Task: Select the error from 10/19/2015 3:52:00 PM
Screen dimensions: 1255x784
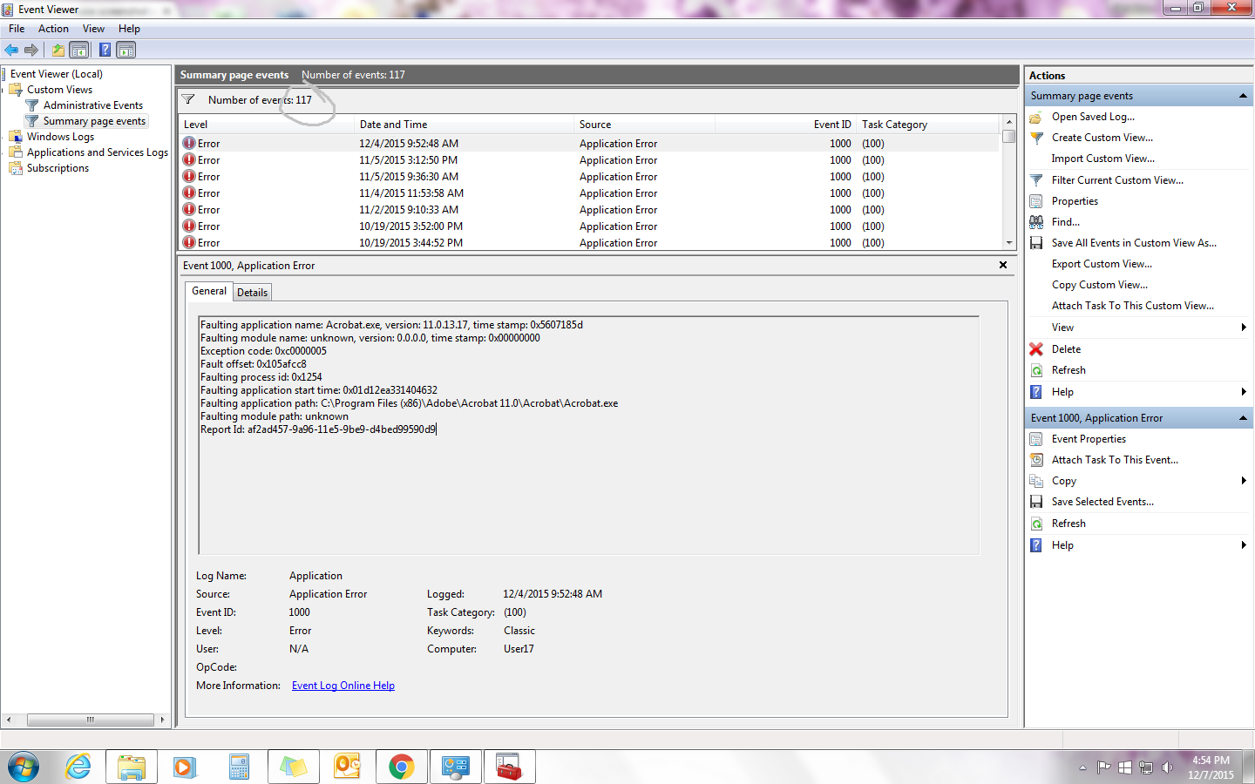Action: 589,226
